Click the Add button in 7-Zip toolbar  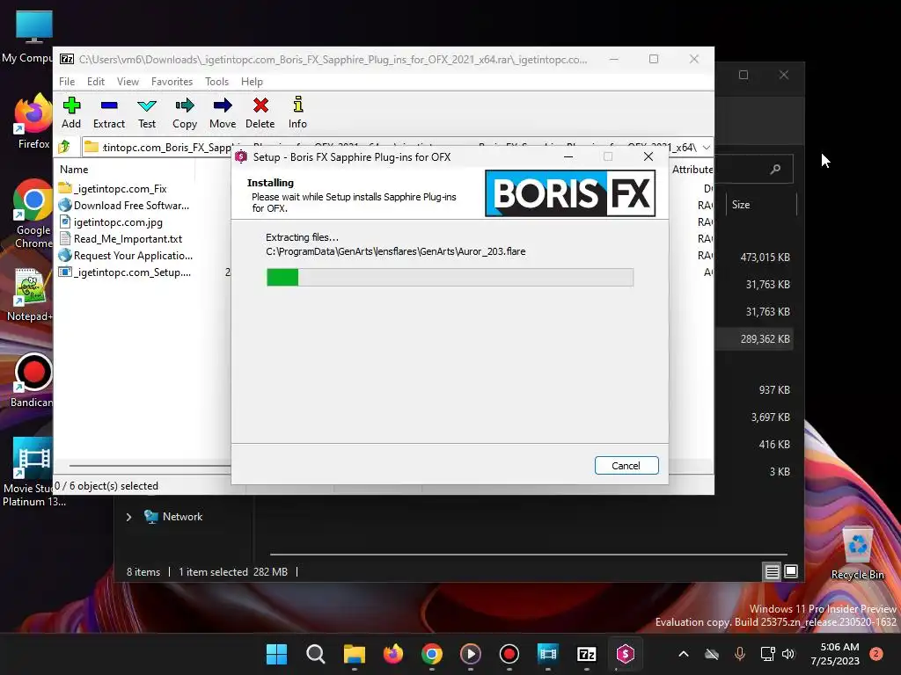[x=71, y=112]
